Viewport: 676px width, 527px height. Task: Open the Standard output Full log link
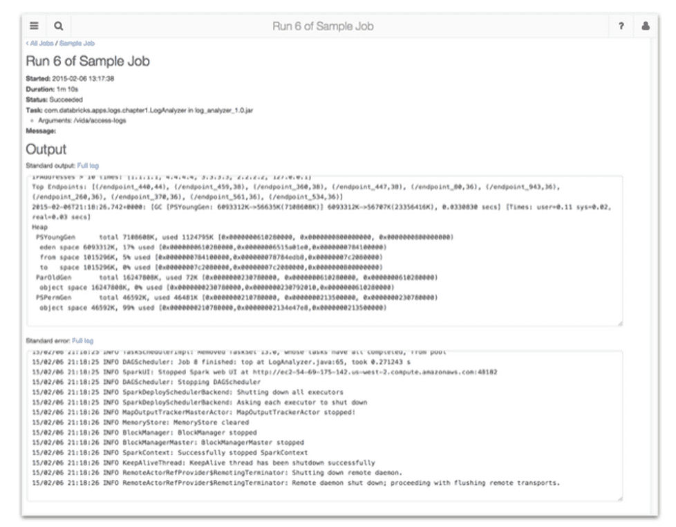click(88, 166)
